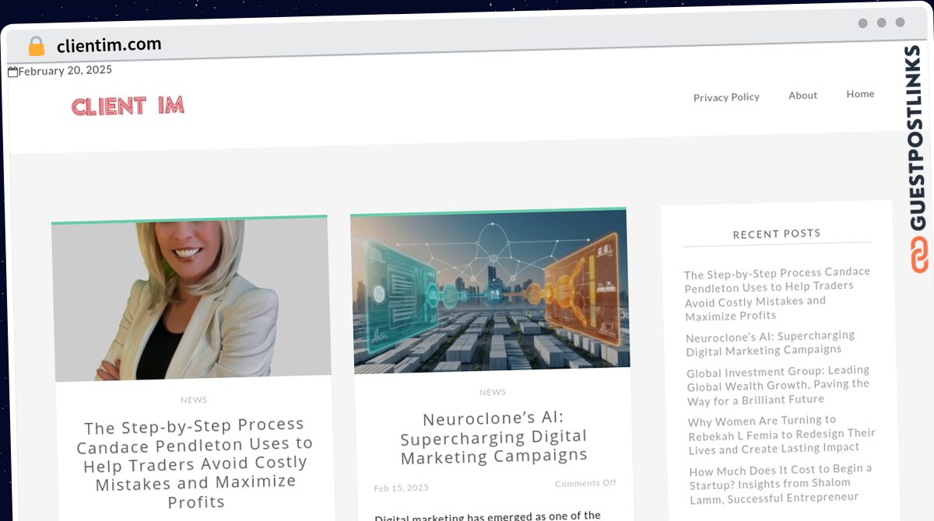The height and width of the screenshot is (521, 934).
Task: Open recent post Neuroclone's AI in sidebar
Action: coord(771,343)
